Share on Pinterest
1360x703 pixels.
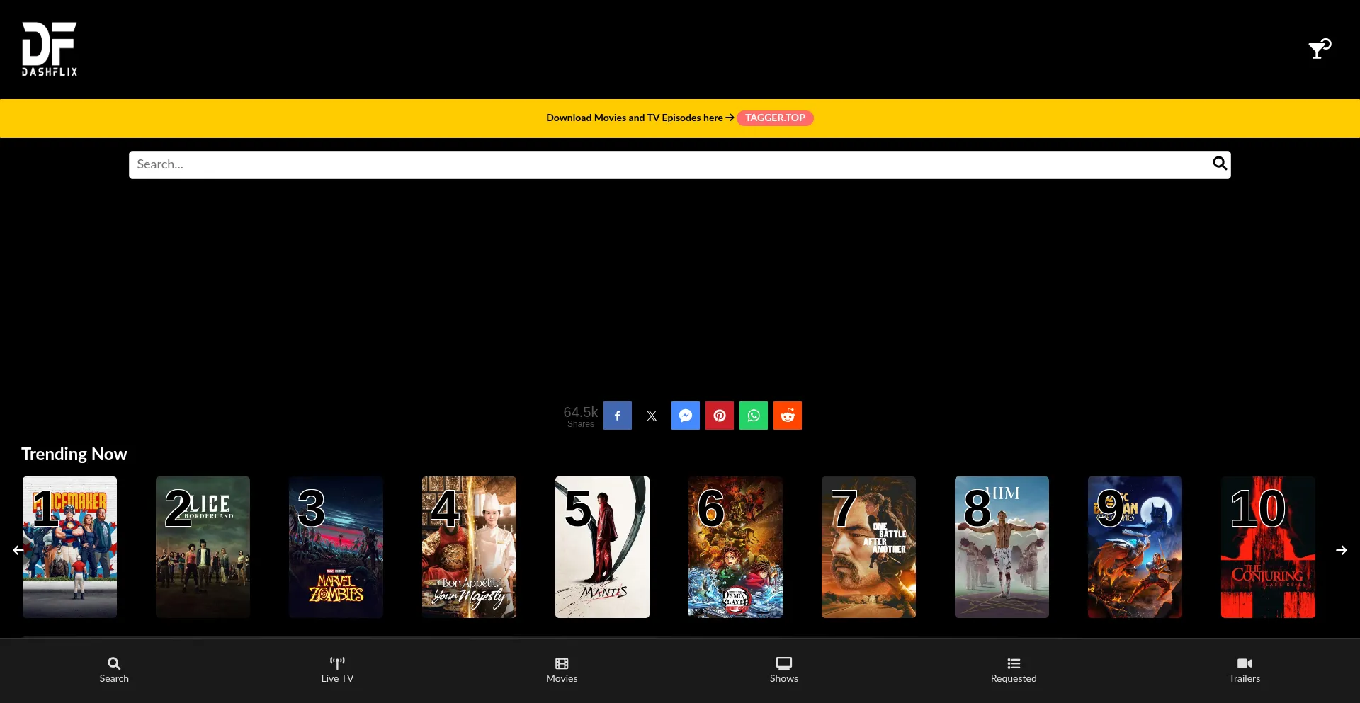pos(719,416)
